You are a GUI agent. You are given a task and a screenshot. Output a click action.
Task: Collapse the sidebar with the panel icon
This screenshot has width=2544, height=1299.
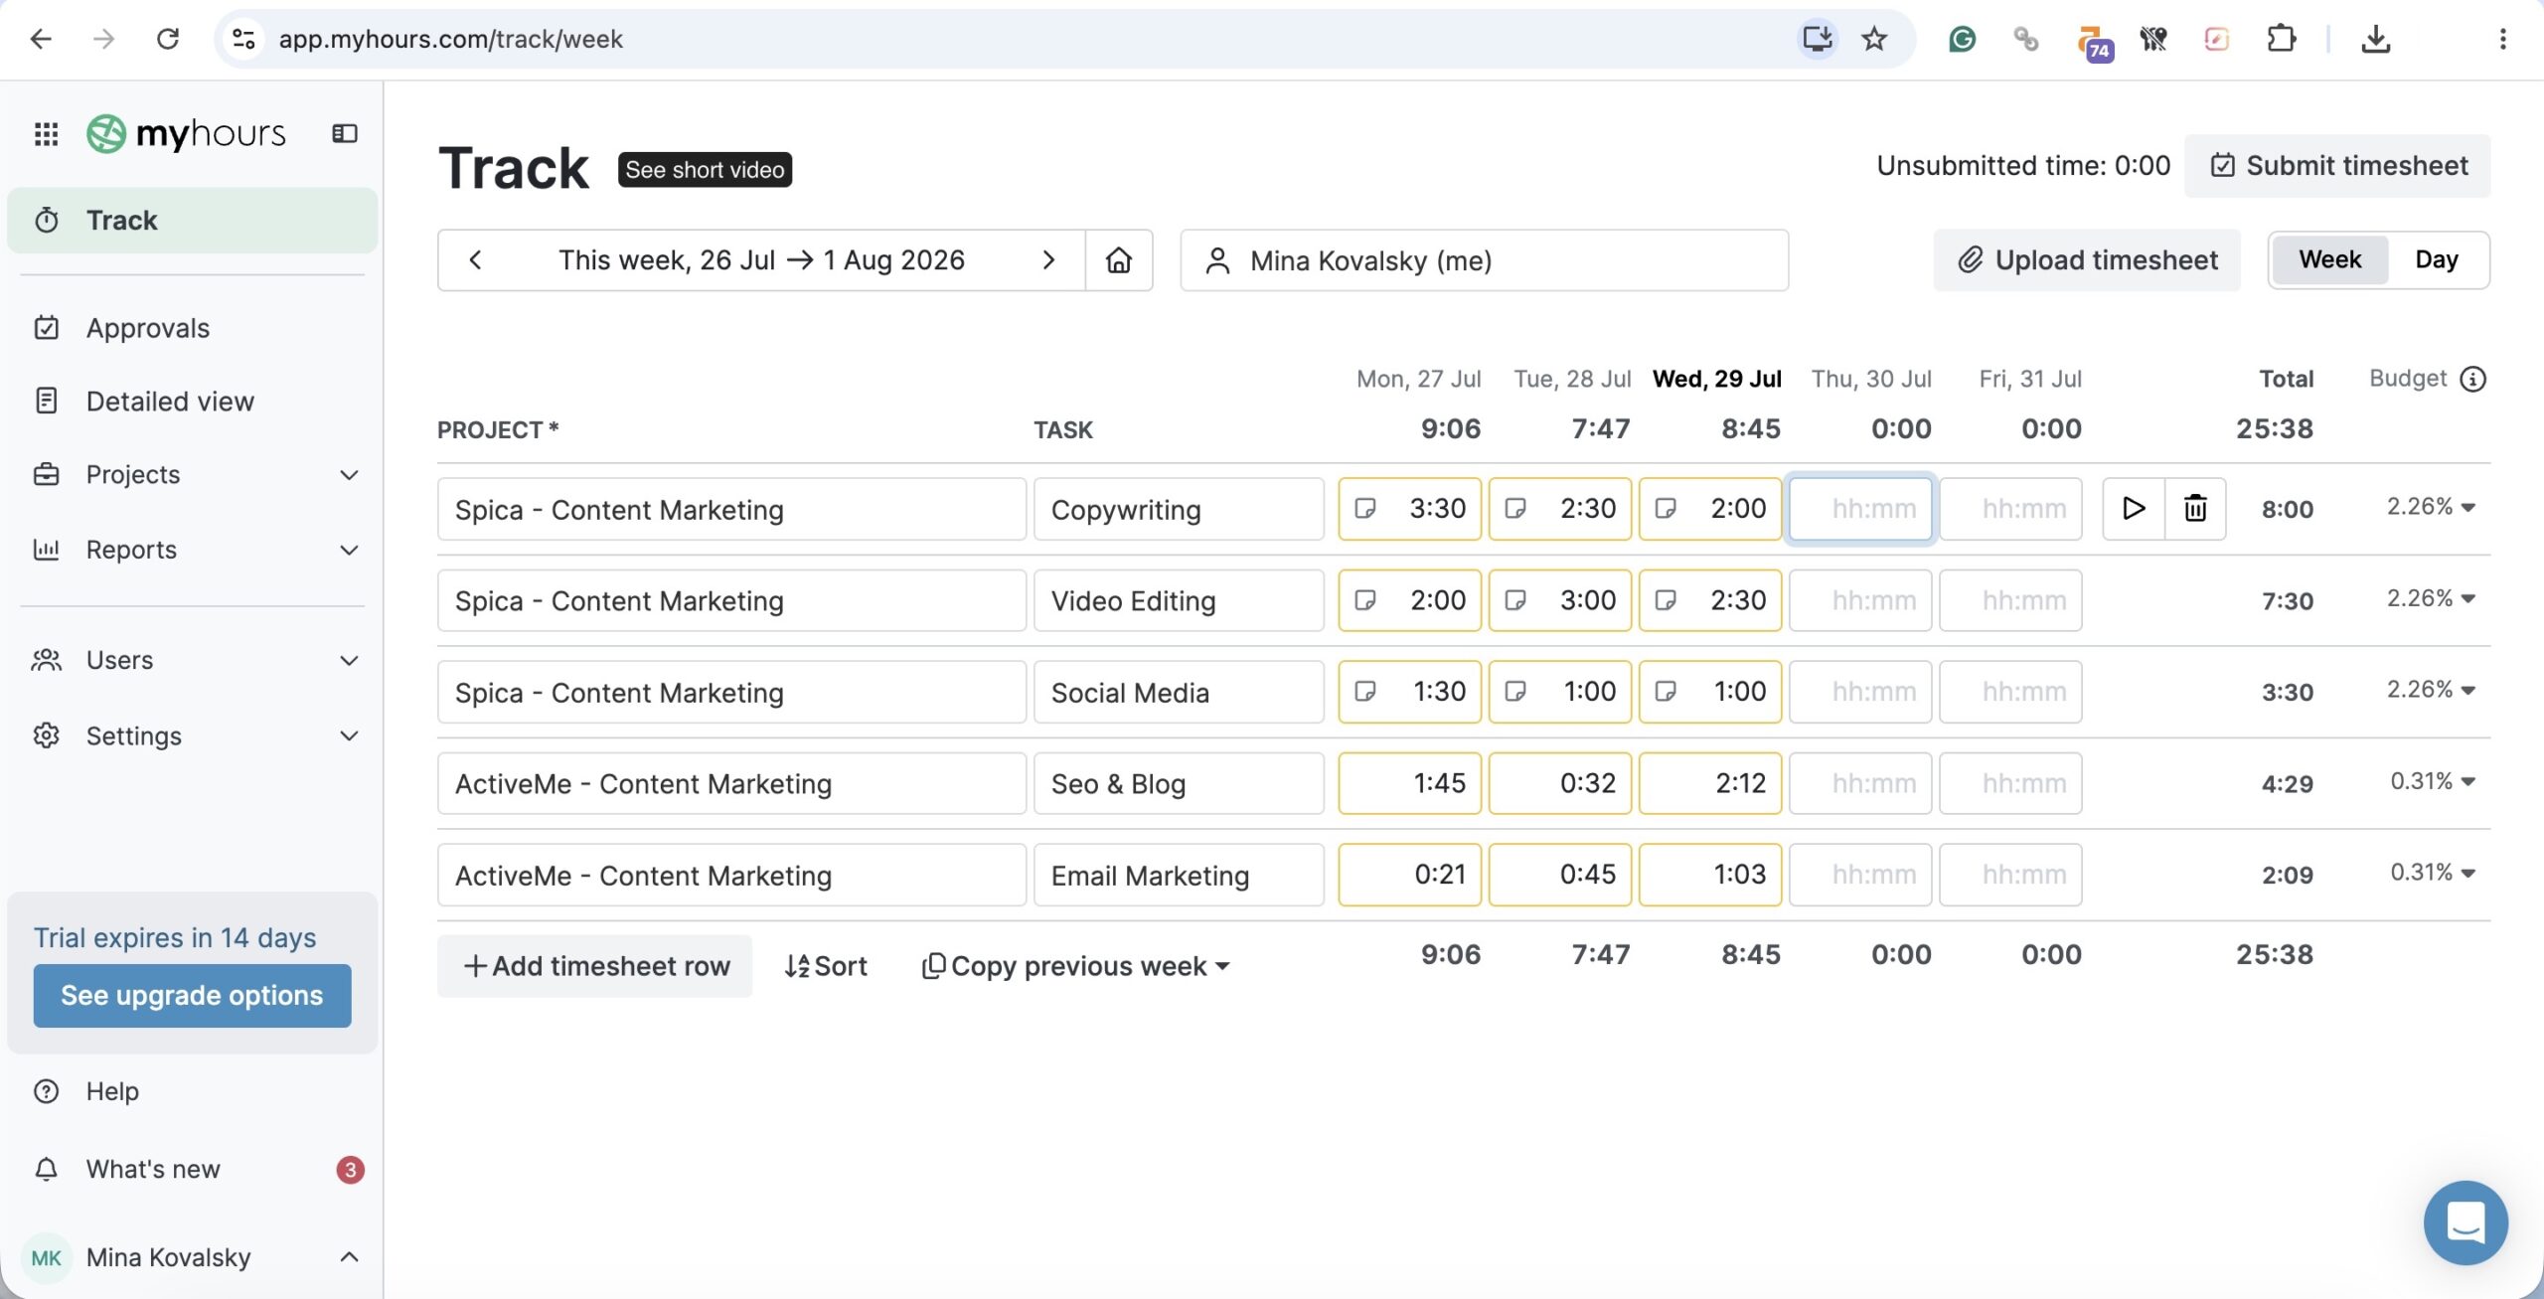(344, 133)
